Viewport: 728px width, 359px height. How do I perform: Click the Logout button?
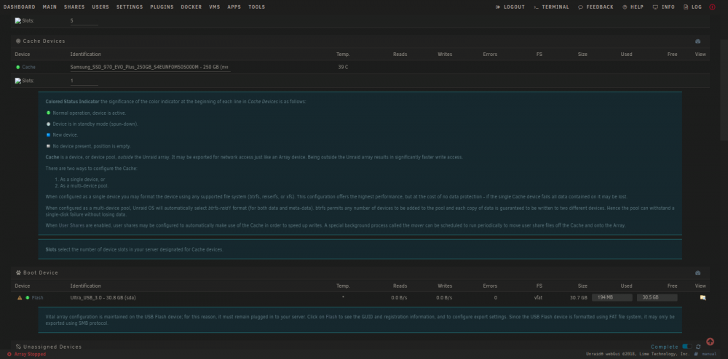pyautogui.click(x=510, y=7)
